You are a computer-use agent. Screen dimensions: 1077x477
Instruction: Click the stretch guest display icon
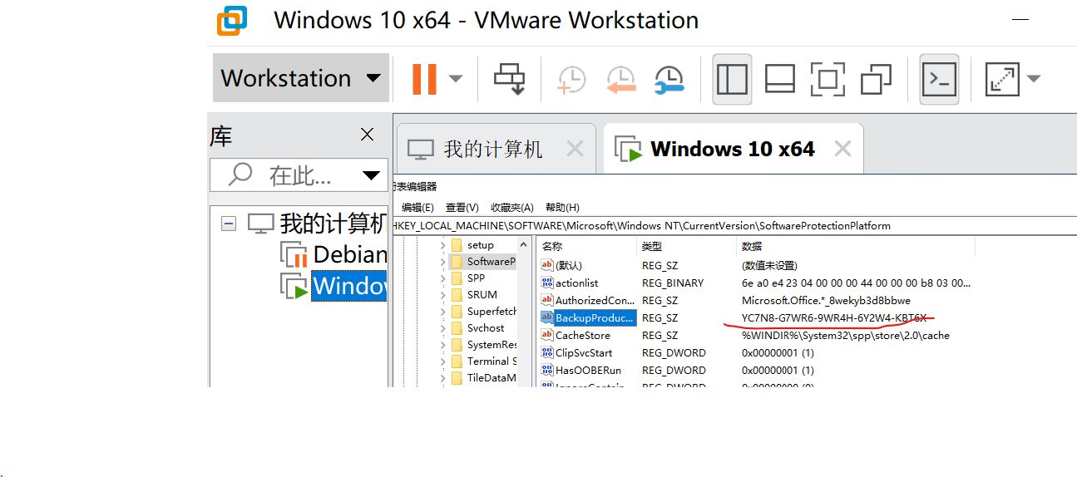pos(1002,79)
